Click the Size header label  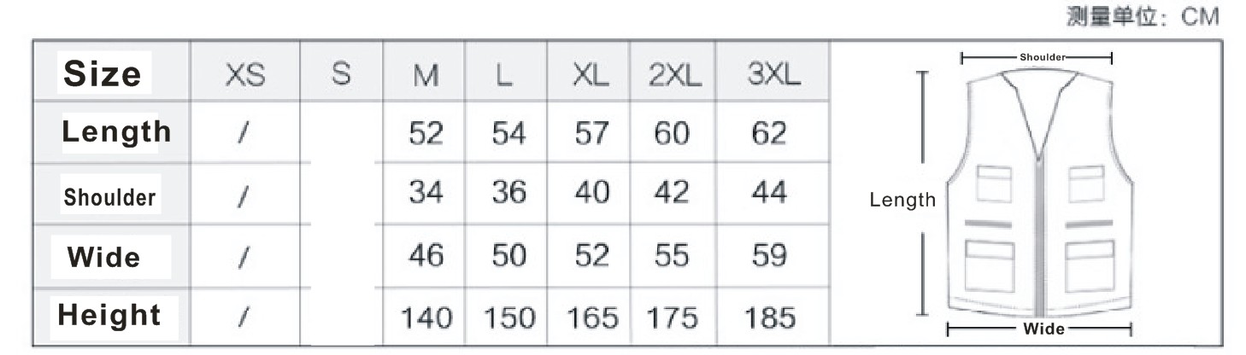[x=102, y=73]
